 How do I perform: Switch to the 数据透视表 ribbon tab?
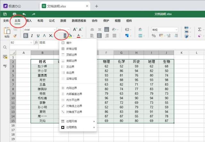[x=79, y=21]
